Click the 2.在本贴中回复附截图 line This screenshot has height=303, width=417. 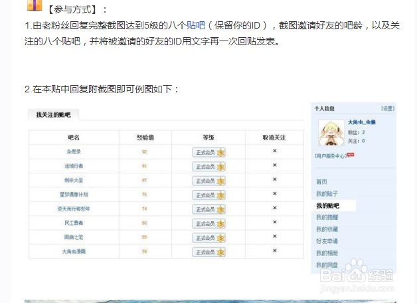[102, 89]
